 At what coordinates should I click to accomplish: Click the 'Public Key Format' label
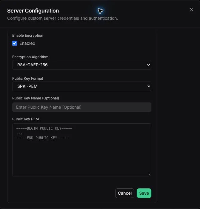(x=27, y=78)
